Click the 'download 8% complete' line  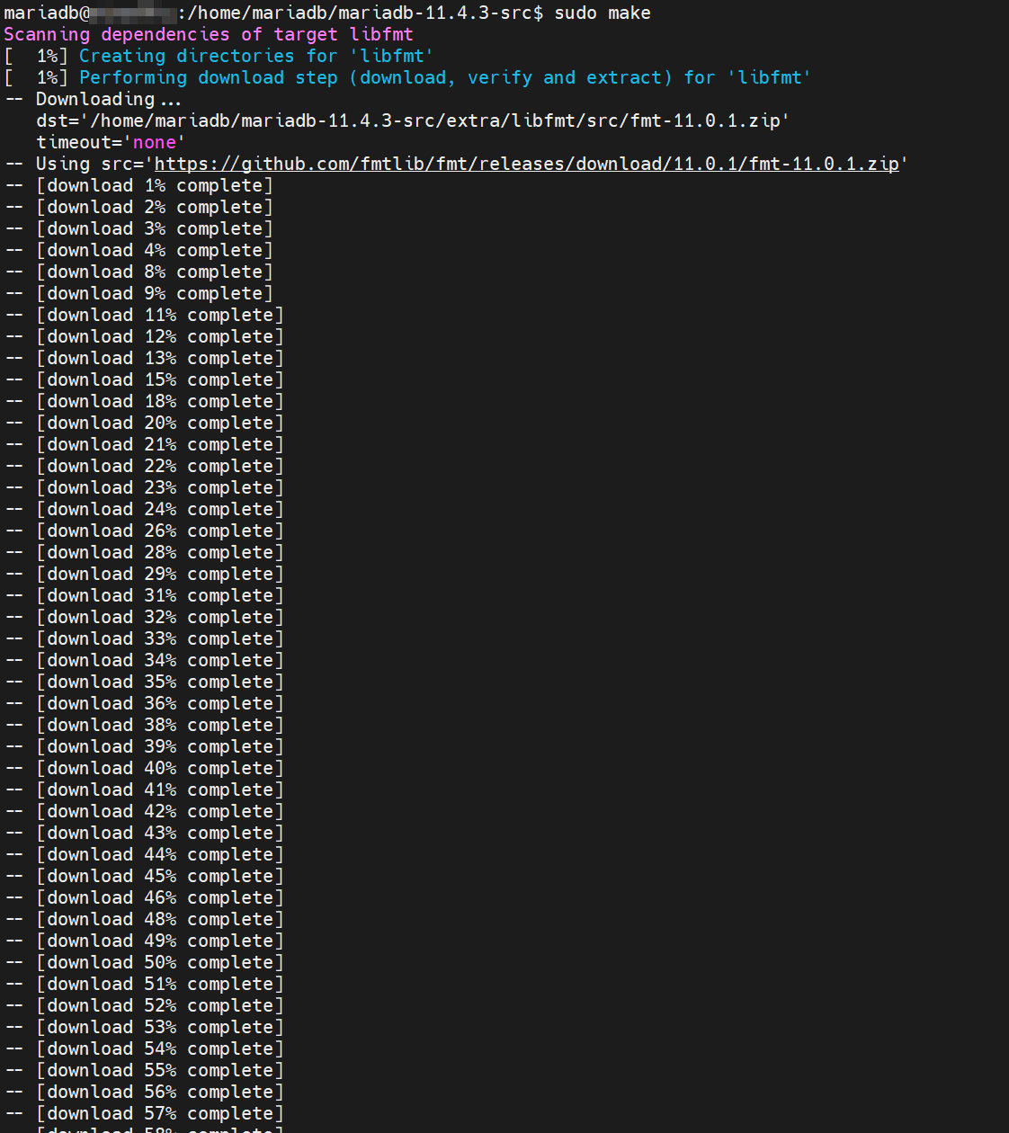tap(139, 272)
